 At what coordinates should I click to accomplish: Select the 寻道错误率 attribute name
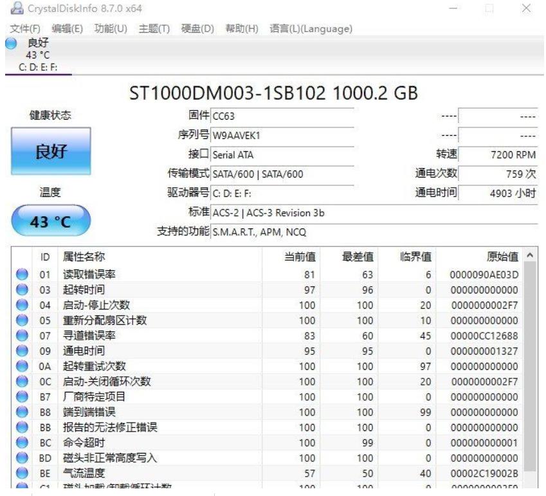coord(89,336)
